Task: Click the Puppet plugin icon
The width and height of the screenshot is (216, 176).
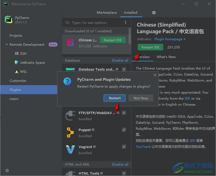Action: click(x=70, y=132)
